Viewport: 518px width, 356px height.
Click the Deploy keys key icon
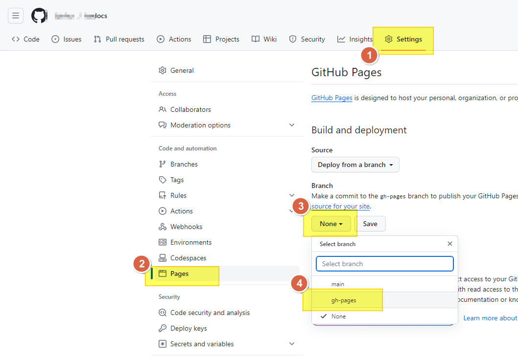(x=163, y=328)
